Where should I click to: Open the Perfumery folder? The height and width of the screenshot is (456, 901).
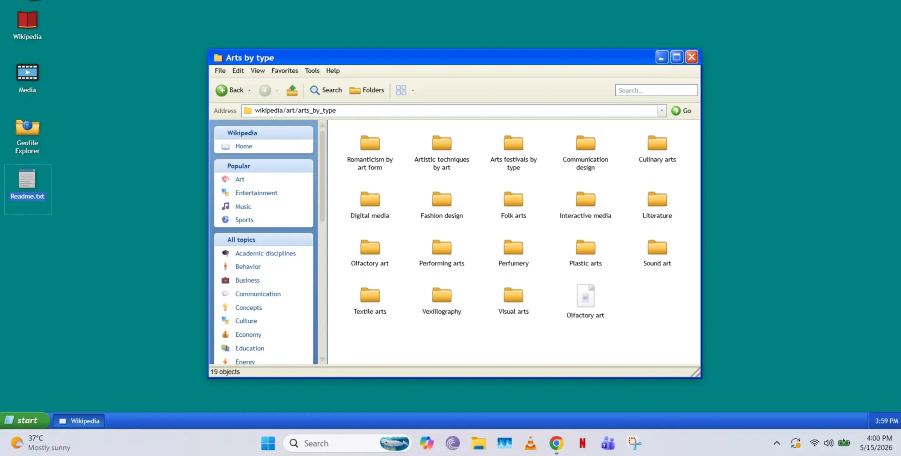coord(513,253)
